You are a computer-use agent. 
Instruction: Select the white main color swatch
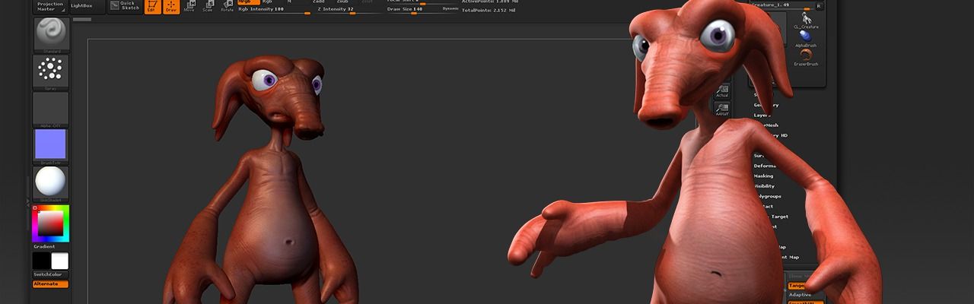(59, 261)
